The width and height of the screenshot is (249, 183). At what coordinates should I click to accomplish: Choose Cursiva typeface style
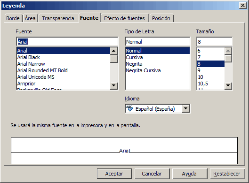157,57
